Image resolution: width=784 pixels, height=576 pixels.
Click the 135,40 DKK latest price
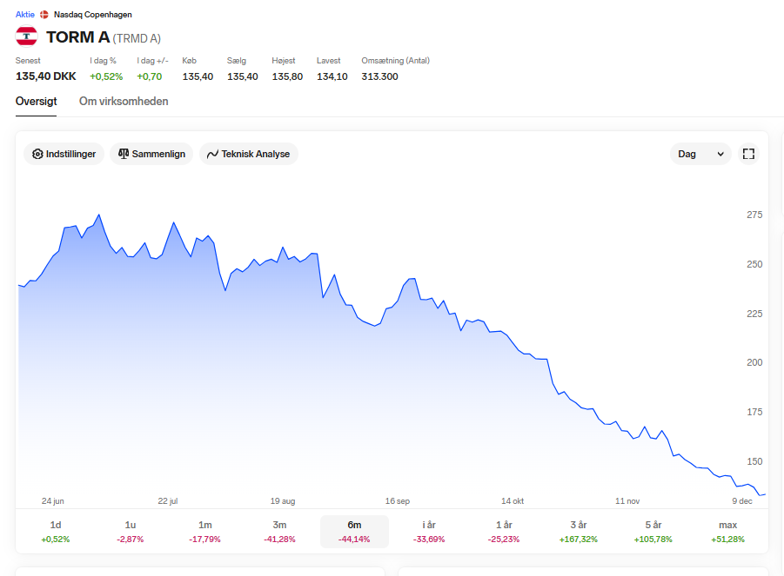click(x=46, y=76)
